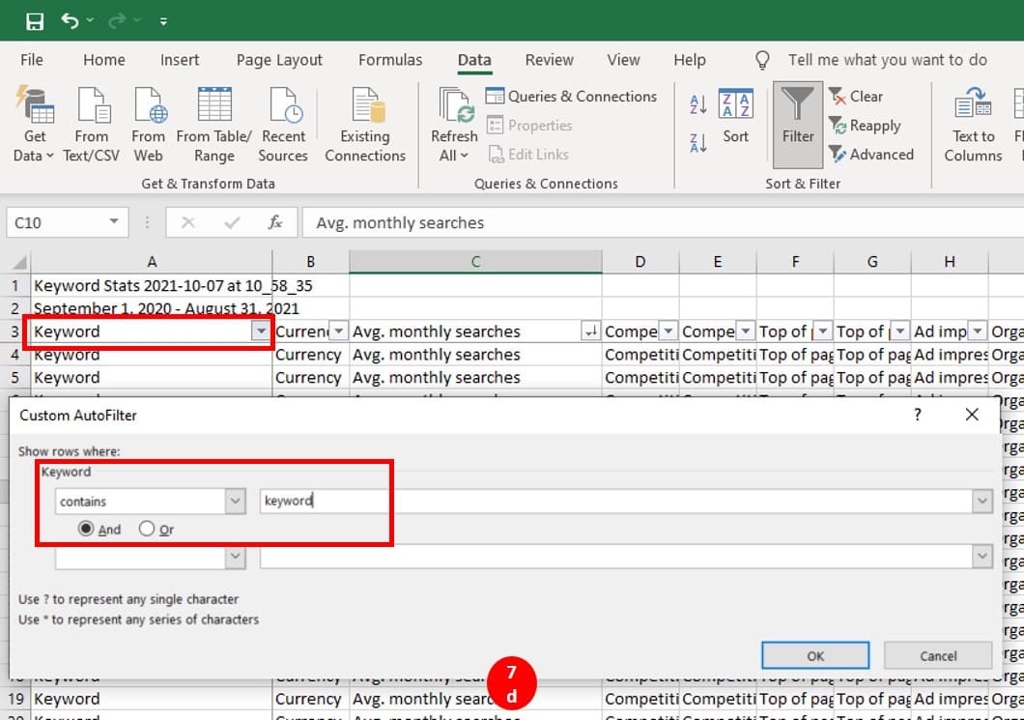Open the filter dropdown in column H header
The width and height of the screenshot is (1024, 720).
977,331
